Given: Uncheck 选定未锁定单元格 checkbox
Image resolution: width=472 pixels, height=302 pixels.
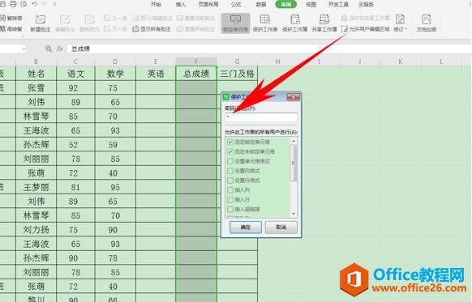Looking at the screenshot, I should tap(230, 151).
